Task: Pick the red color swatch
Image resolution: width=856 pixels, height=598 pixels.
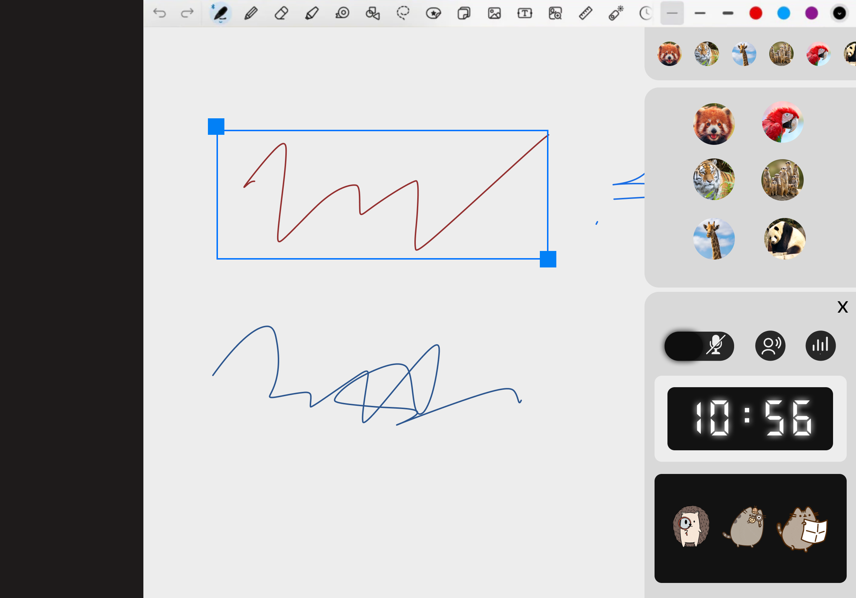Action: click(x=756, y=13)
